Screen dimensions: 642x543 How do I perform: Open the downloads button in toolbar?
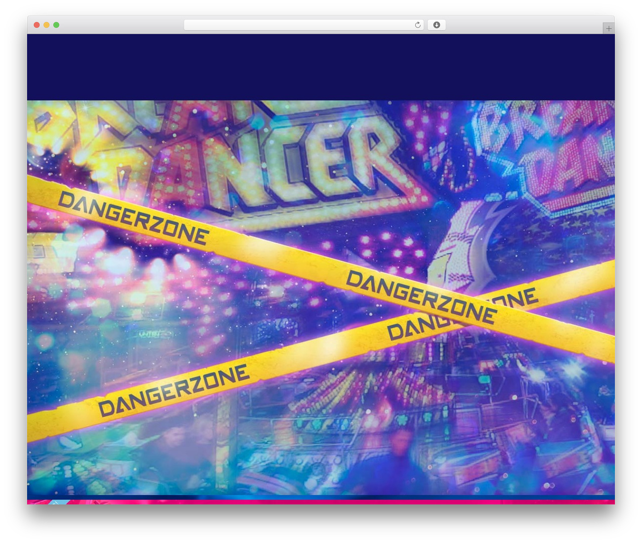(x=436, y=25)
